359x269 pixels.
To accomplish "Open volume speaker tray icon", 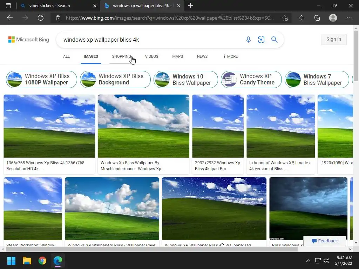I will pos(326,261).
